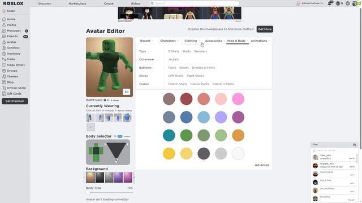
Task: Open the Advanced color link
Action: point(262,165)
